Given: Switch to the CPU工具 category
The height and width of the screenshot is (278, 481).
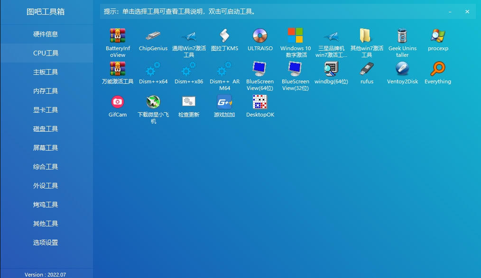Looking at the screenshot, I should coord(46,53).
